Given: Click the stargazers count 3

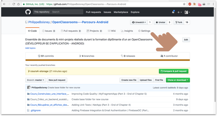Looking at the screenshot, I should tap(169, 22).
